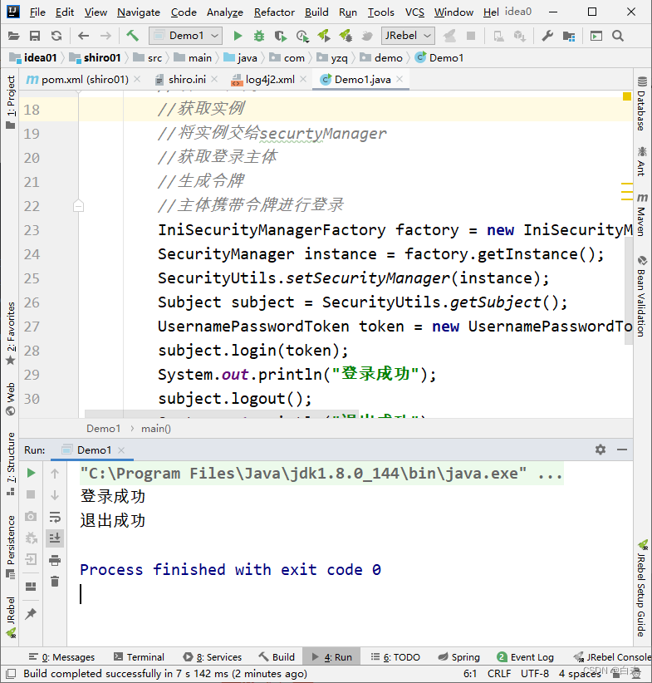Open the Navigate menu
Screen dimensions: 652x683
coord(139,12)
